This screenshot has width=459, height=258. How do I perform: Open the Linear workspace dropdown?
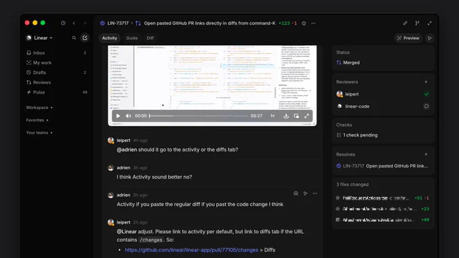point(40,38)
